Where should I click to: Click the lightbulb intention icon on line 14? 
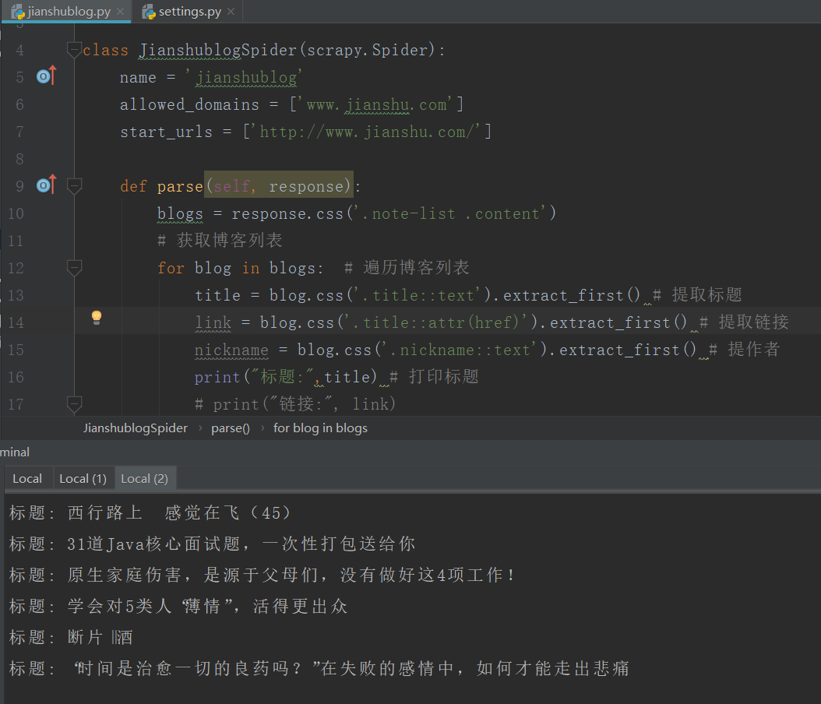click(x=97, y=318)
